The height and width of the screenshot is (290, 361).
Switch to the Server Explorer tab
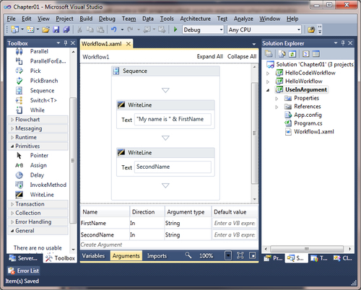[x=24, y=258]
